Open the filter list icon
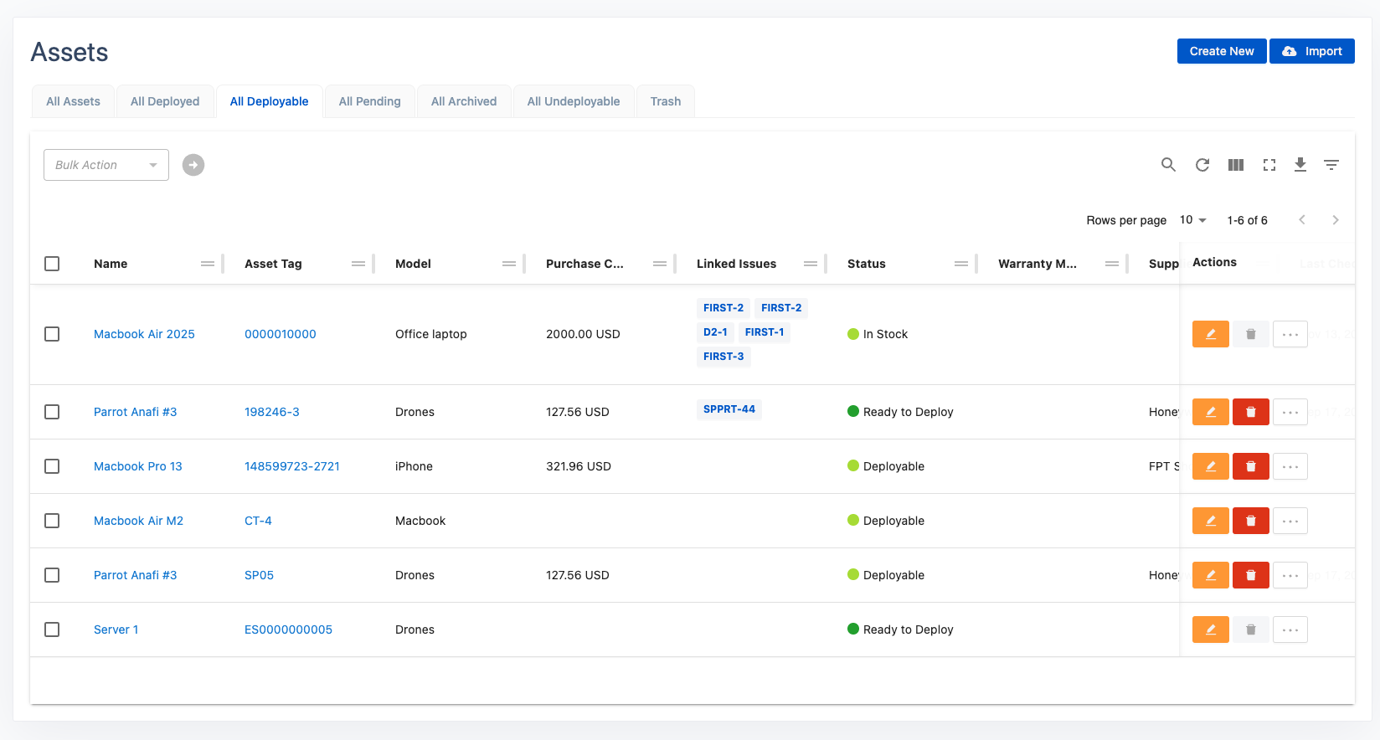This screenshot has width=1380, height=740. (x=1331, y=165)
